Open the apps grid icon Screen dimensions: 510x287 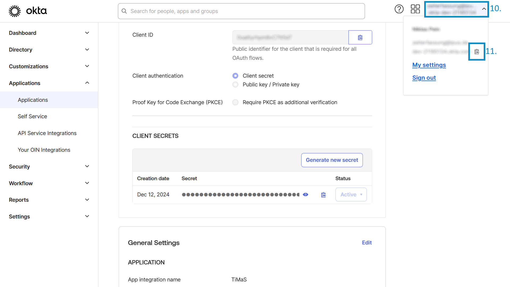[415, 9]
